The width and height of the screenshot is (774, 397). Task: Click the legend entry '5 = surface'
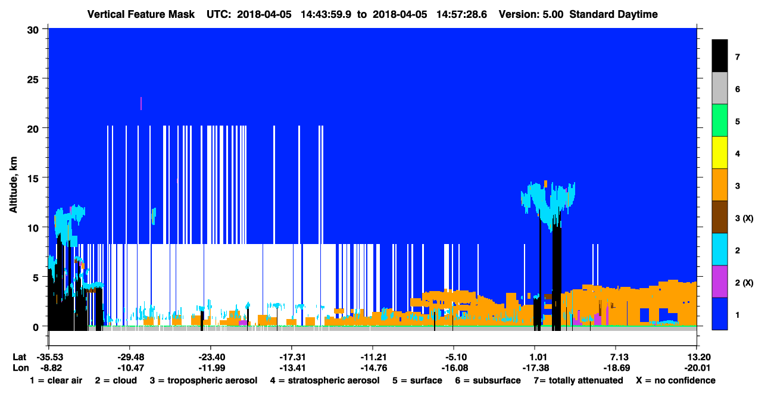(417, 380)
